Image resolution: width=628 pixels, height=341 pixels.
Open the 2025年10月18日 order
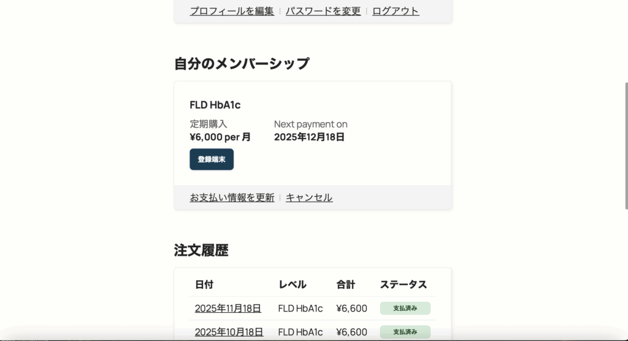(229, 332)
